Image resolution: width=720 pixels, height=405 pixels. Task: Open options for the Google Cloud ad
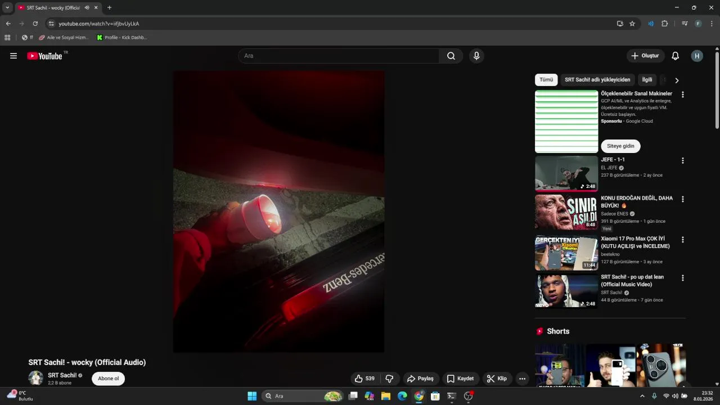tap(683, 94)
